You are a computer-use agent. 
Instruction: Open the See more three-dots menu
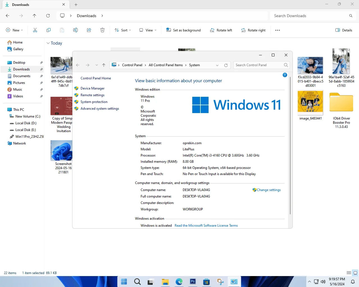[278, 30]
